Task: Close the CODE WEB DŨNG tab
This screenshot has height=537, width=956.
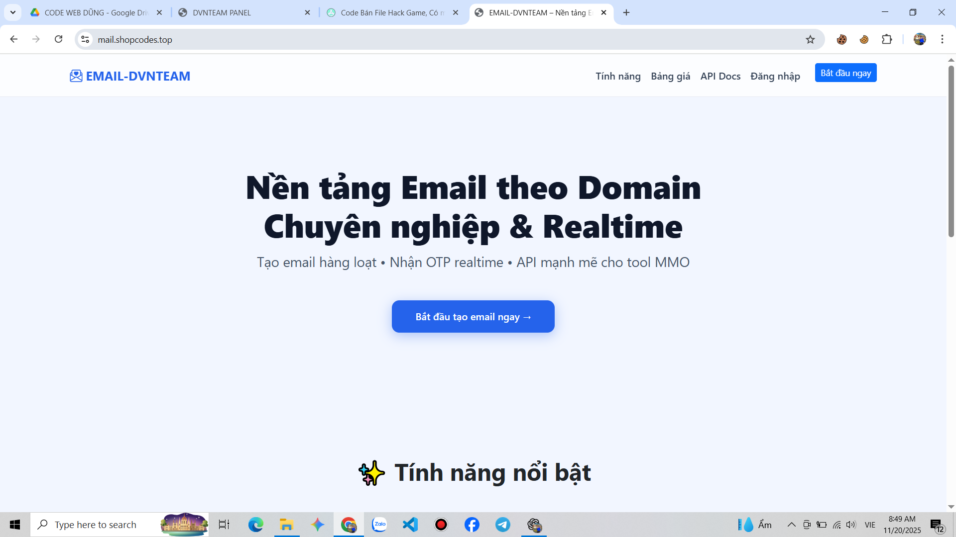Action: [x=159, y=12]
